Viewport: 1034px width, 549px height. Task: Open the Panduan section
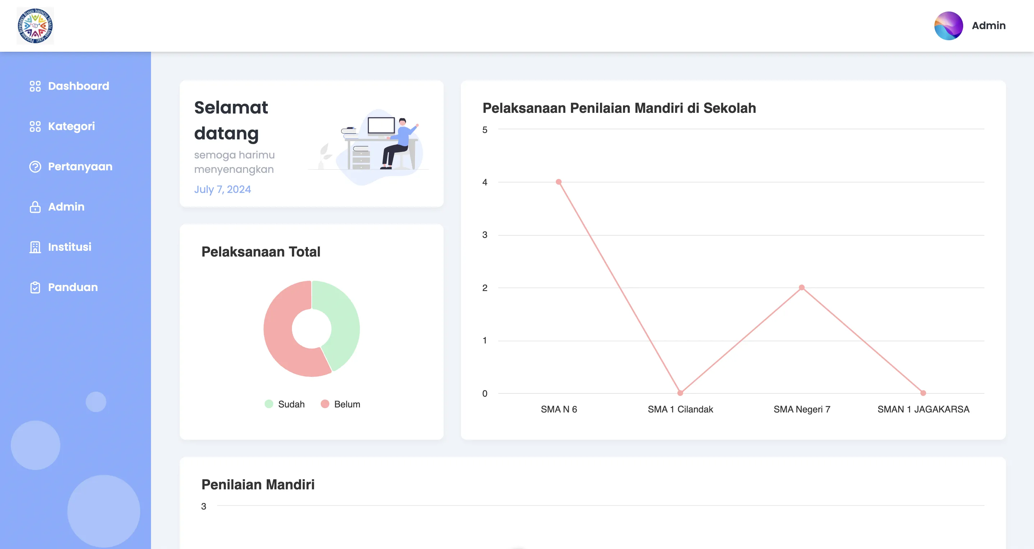tap(73, 287)
